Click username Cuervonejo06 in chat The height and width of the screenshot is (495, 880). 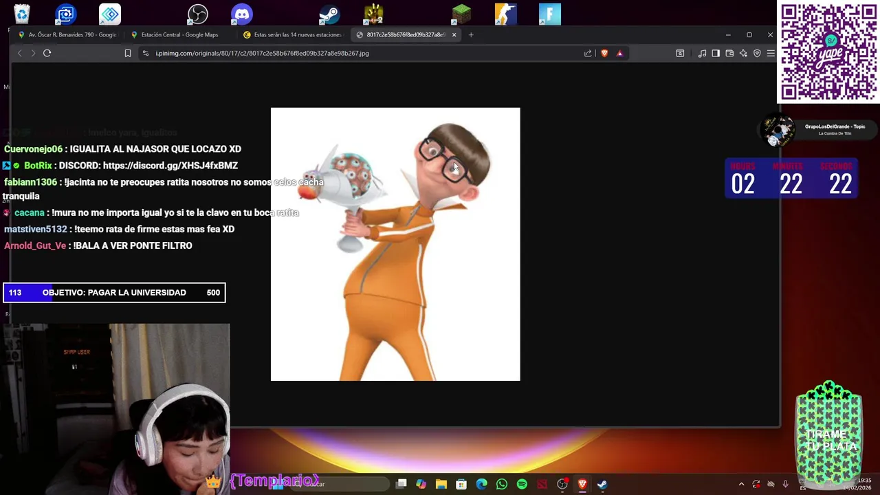33,149
